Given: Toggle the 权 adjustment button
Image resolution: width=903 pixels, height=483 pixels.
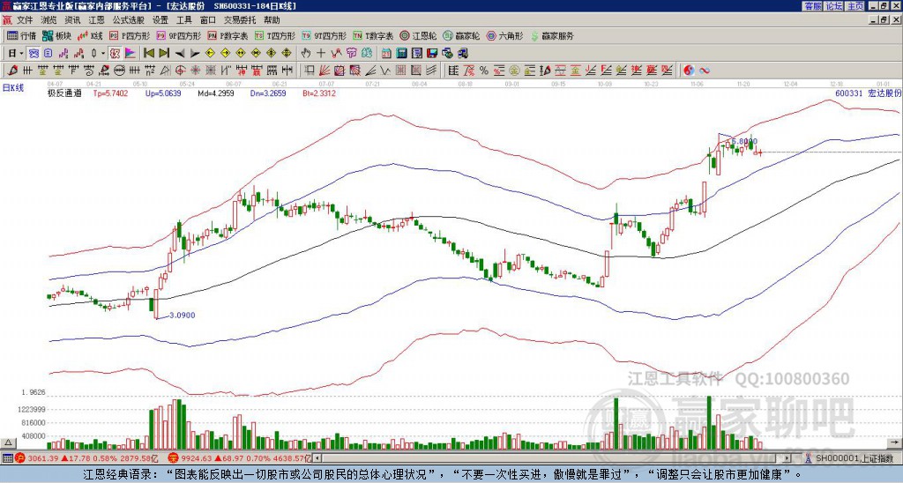Looking at the screenshot, I should pyautogui.click(x=115, y=54).
